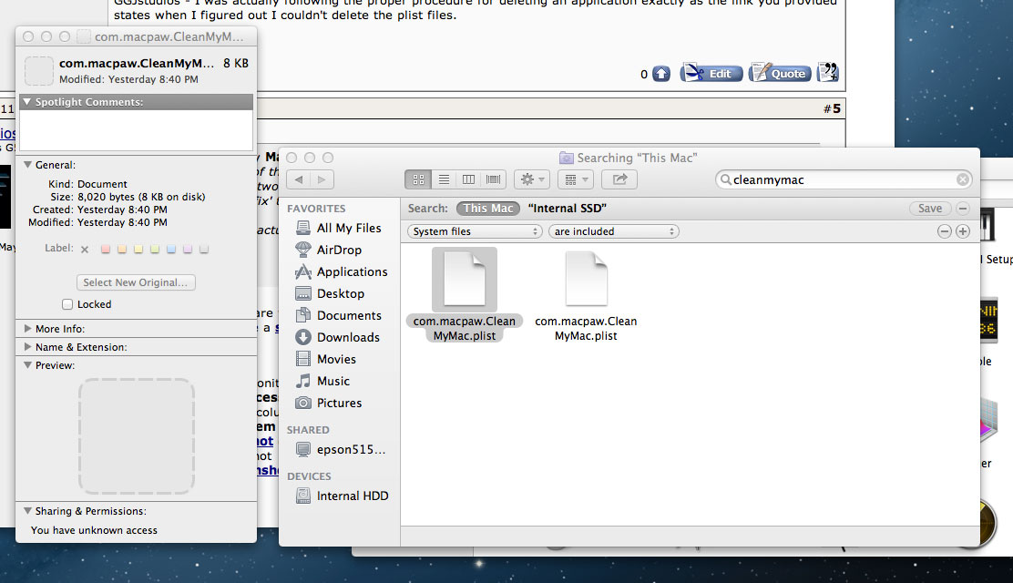1013x583 pixels.
Task: Collapse Sharing & Permissions section
Action: pos(27,511)
